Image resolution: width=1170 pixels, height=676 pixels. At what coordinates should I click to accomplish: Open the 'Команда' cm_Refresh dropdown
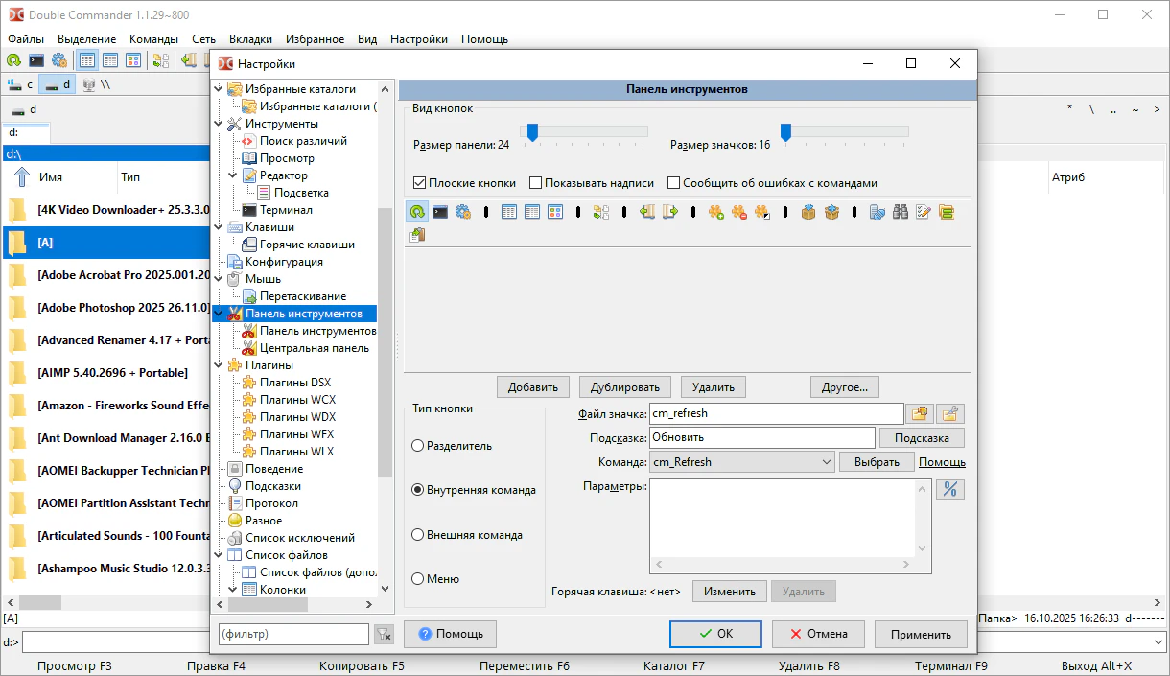tap(827, 462)
